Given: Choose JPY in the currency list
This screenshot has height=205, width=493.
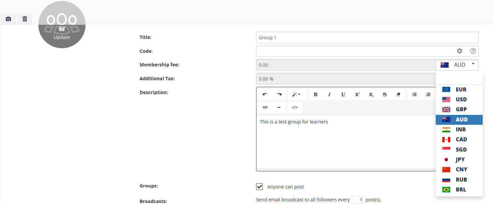Looking at the screenshot, I should coord(459,159).
